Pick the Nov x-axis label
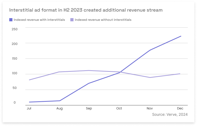The width and height of the screenshot is (197, 126). 150,108
